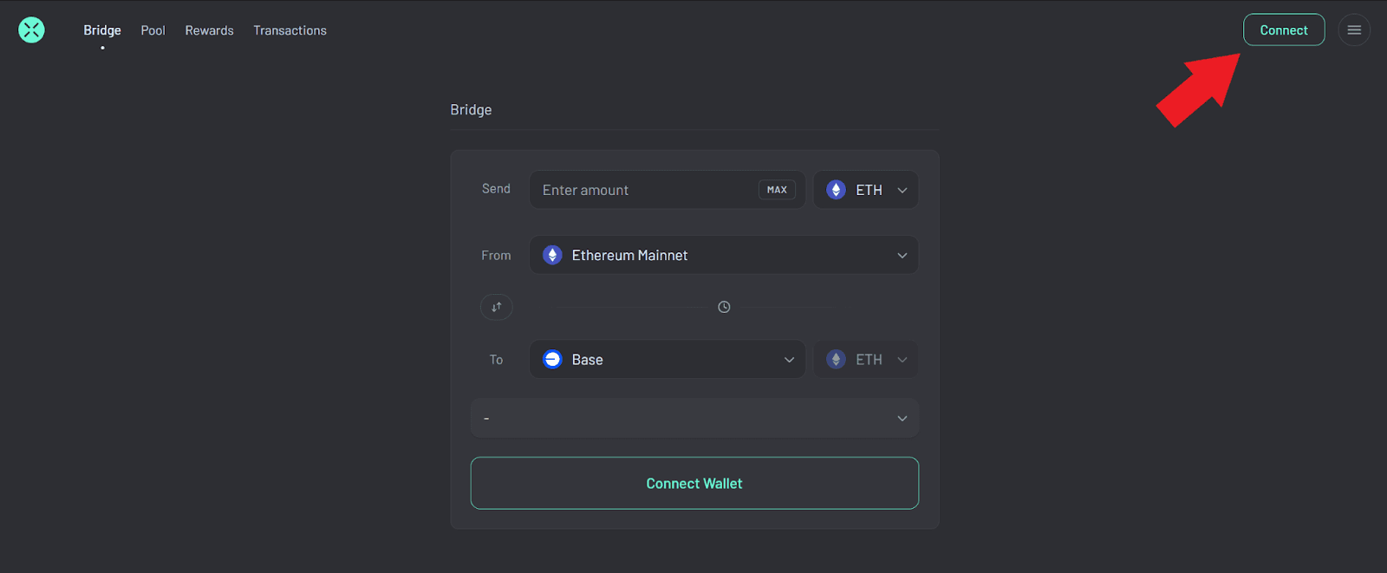Image resolution: width=1387 pixels, height=573 pixels.
Task: Switch to the Pool tab
Action: [153, 29]
